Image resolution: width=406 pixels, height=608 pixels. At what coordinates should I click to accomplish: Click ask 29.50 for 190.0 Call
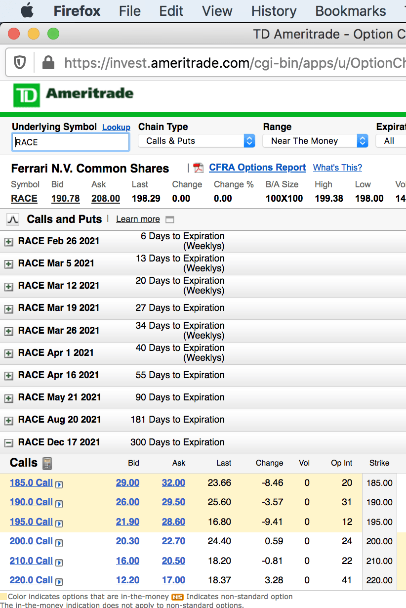[x=173, y=502]
